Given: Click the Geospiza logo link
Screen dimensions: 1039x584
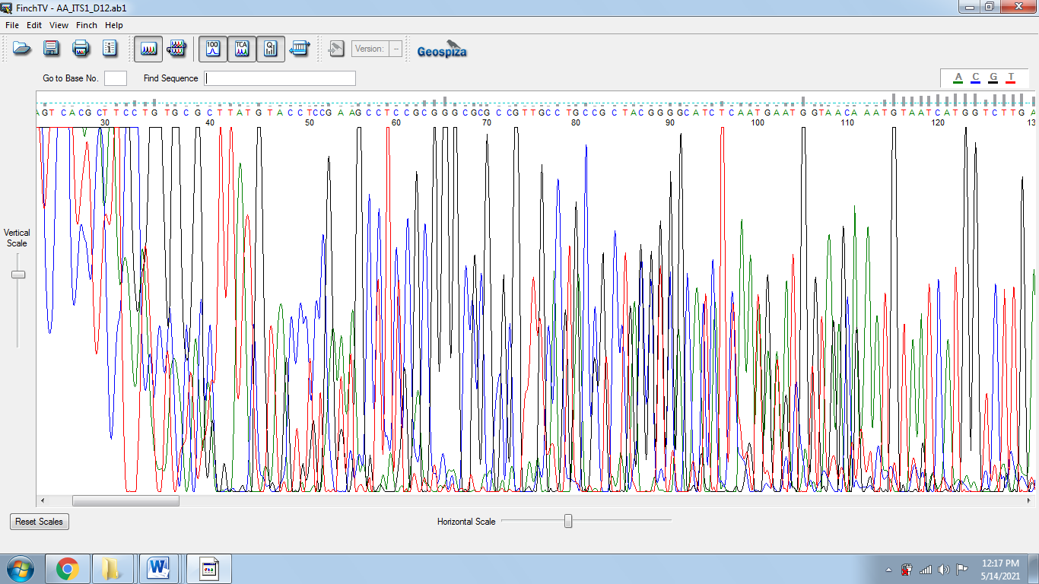Looking at the screenshot, I should [x=442, y=50].
